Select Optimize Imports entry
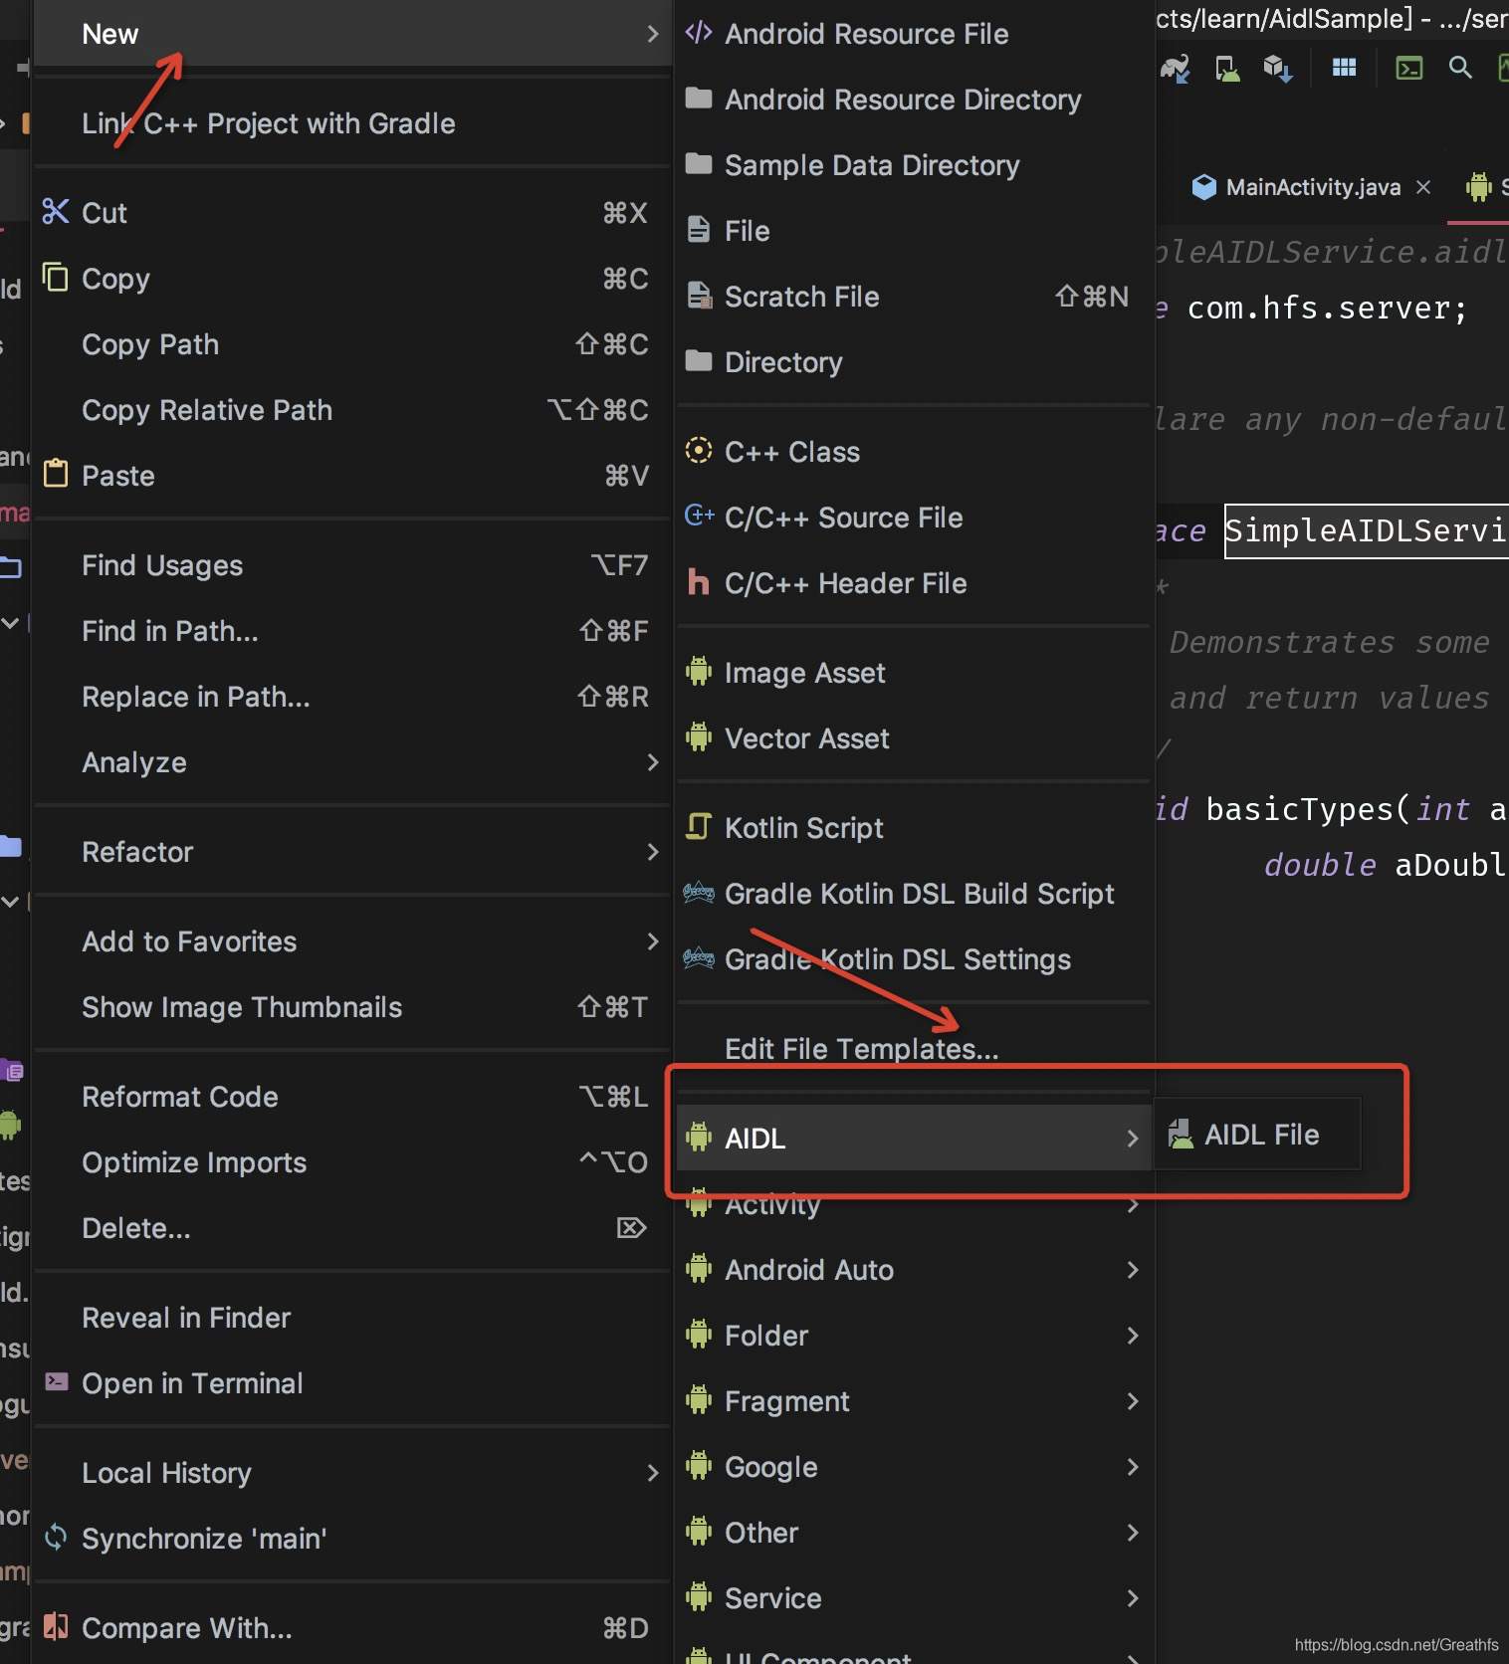The height and width of the screenshot is (1664, 1509). [352, 1162]
